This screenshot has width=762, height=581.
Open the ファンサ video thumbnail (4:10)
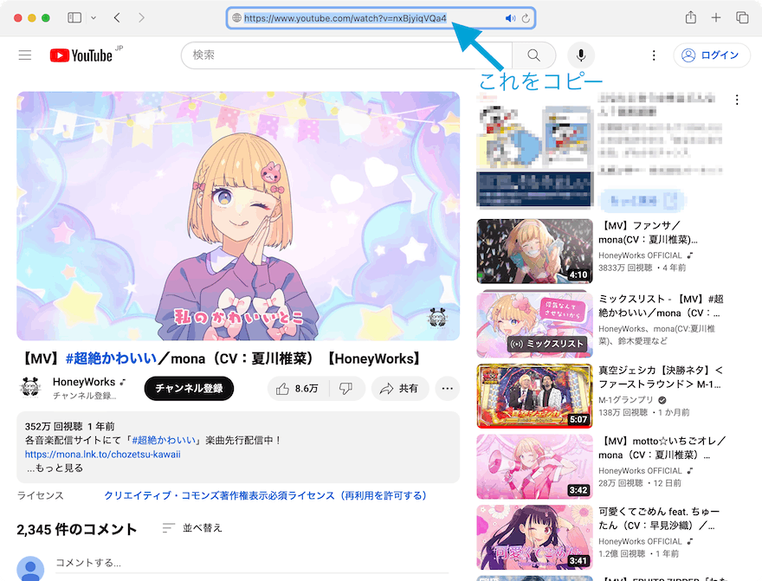pyautogui.click(x=534, y=251)
